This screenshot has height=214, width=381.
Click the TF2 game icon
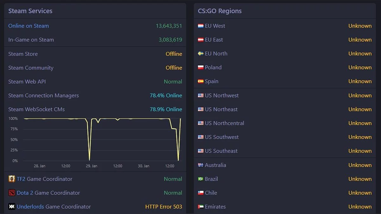point(12,179)
